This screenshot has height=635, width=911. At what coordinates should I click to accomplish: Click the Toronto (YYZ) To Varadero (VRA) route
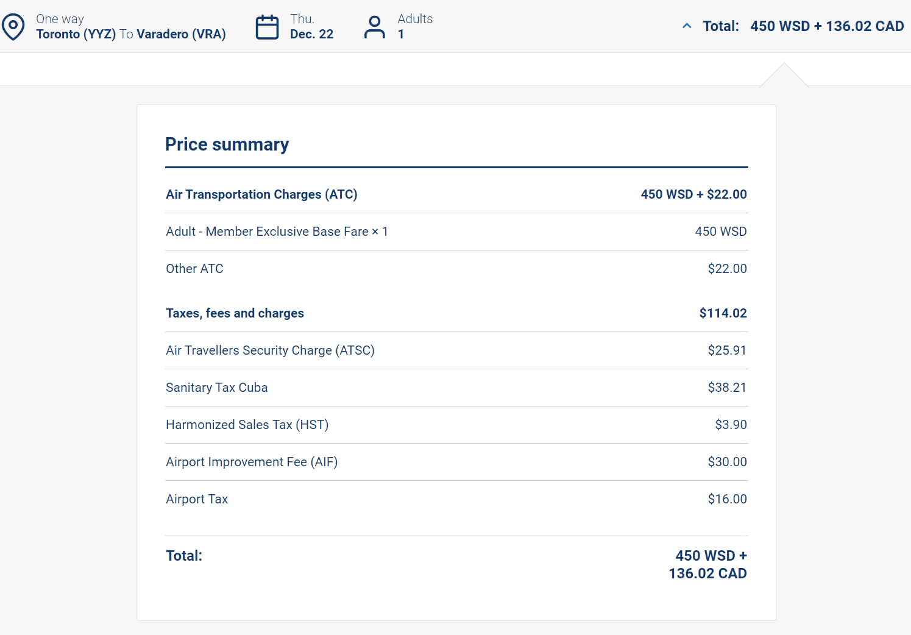(x=131, y=34)
